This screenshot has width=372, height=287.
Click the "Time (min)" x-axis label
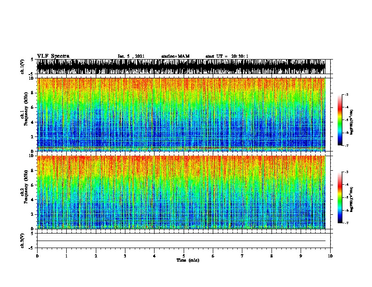point(188,260)
